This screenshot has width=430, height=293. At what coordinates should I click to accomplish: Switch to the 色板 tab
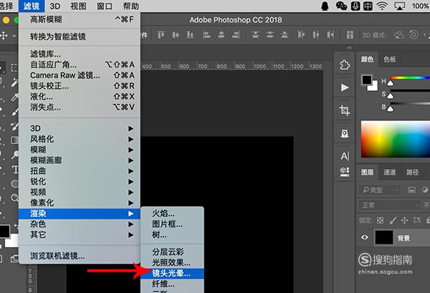pos(389,59)
